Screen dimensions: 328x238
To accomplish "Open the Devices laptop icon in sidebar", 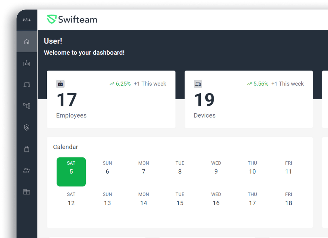I will click(x=27, y=85).
